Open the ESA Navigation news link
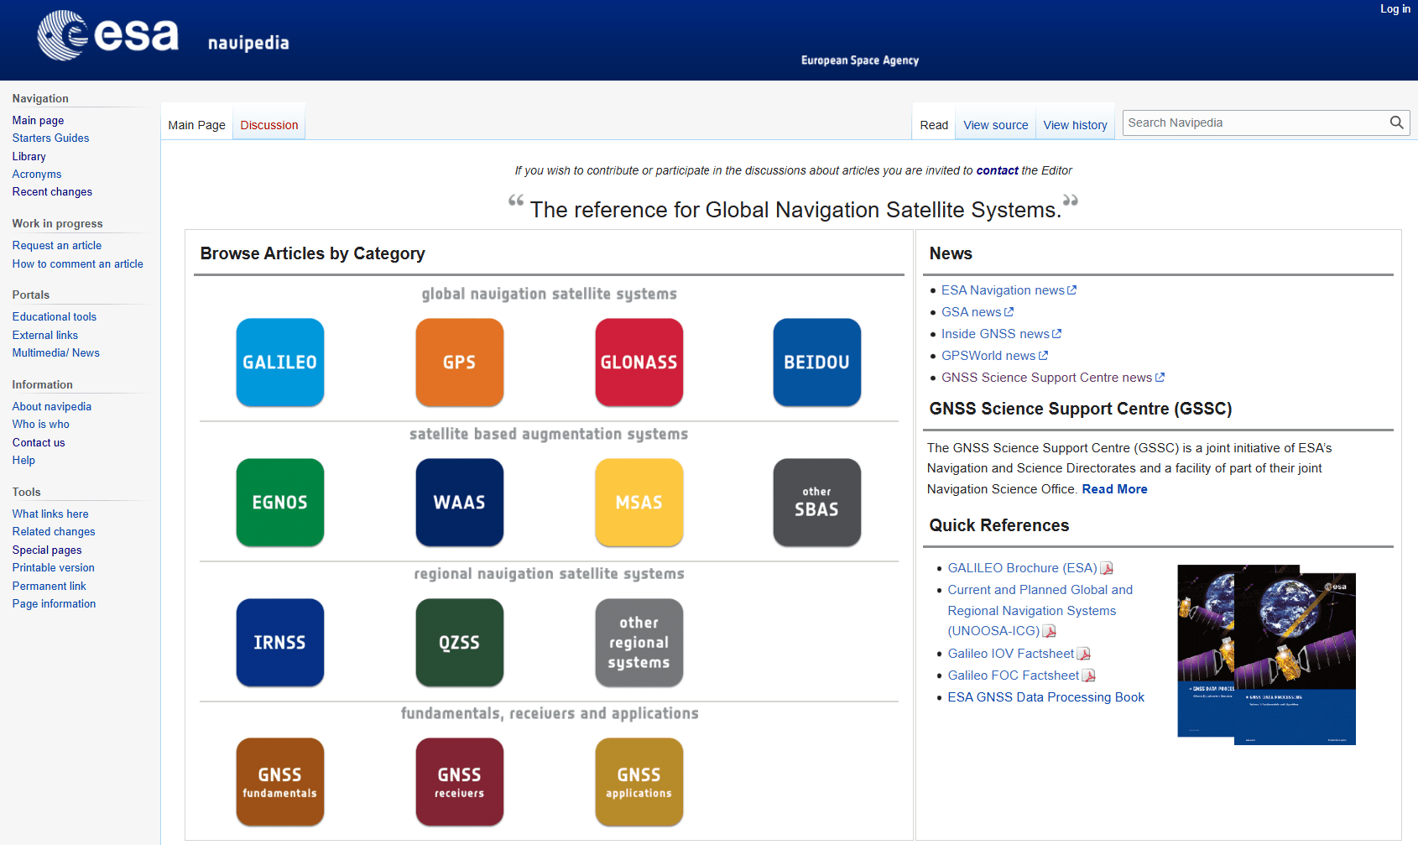Screen dimensions: 1418x845 tap(1002, 289)
